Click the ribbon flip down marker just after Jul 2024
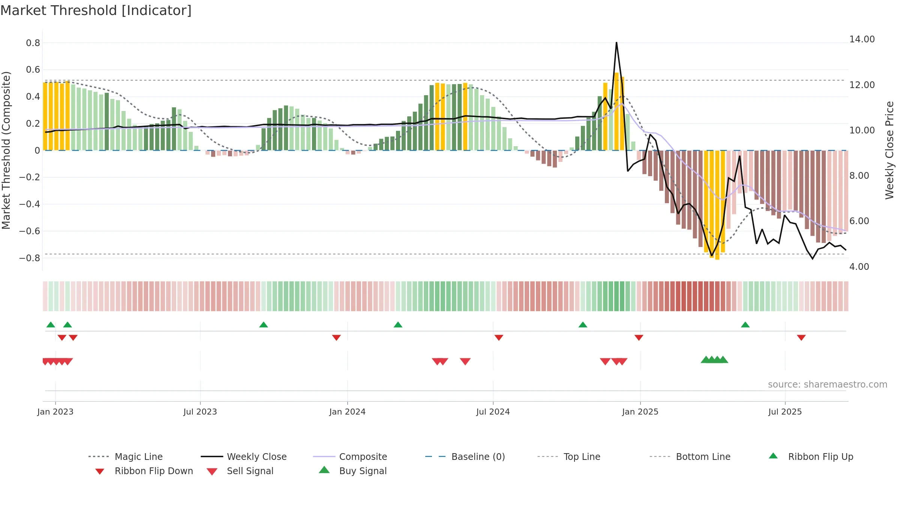The image size is (900, 506). [x=499, y=338]
